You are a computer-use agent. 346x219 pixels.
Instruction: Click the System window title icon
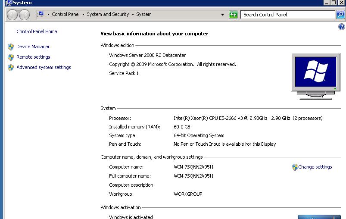click(x=9, y=3)
